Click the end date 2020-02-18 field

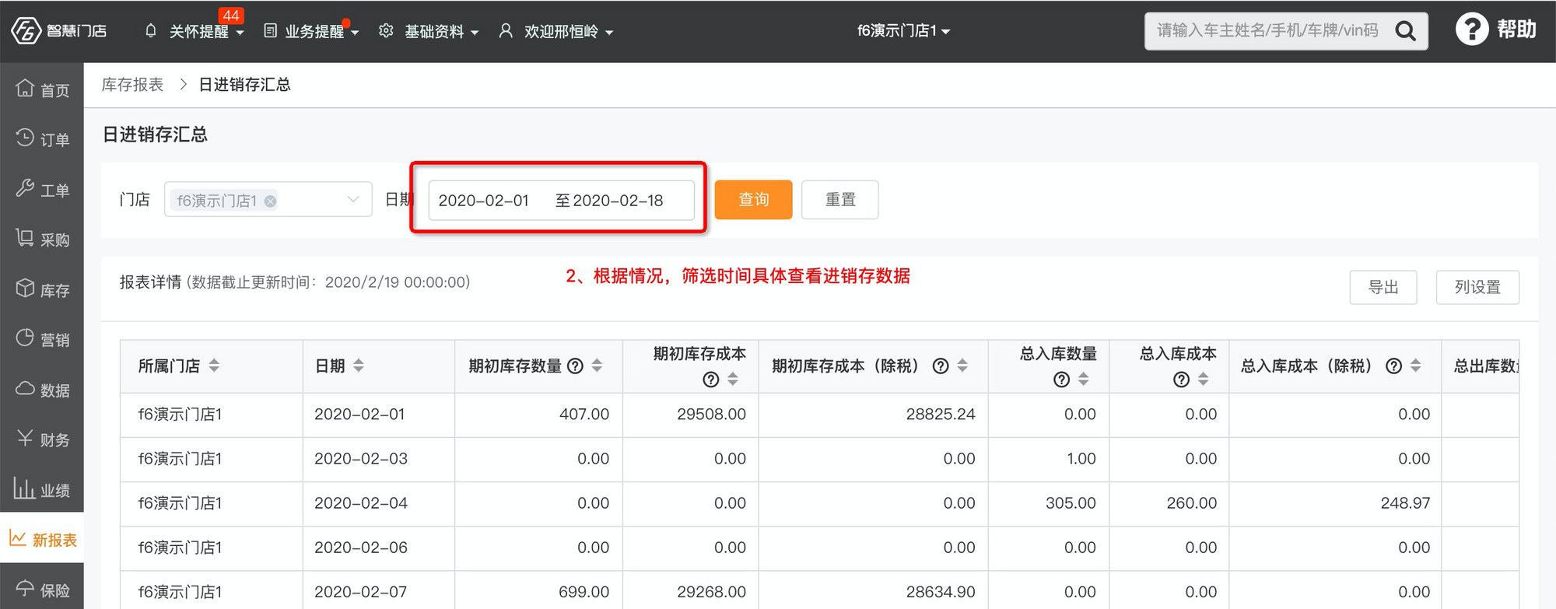(x=618, y=201)
